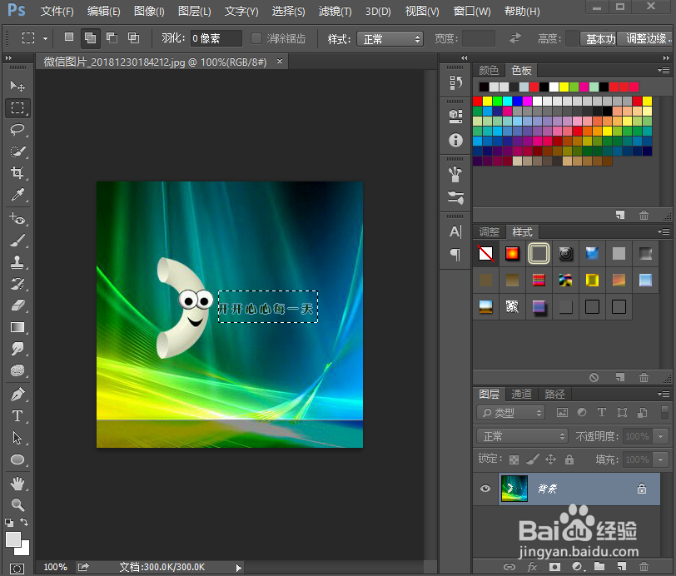Open the layer filter type dropdown

pyautogui.click(x=511, y=413)
